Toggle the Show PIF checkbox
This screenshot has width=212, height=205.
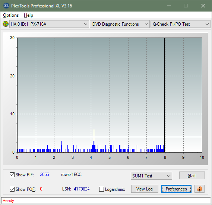point(12,174)
